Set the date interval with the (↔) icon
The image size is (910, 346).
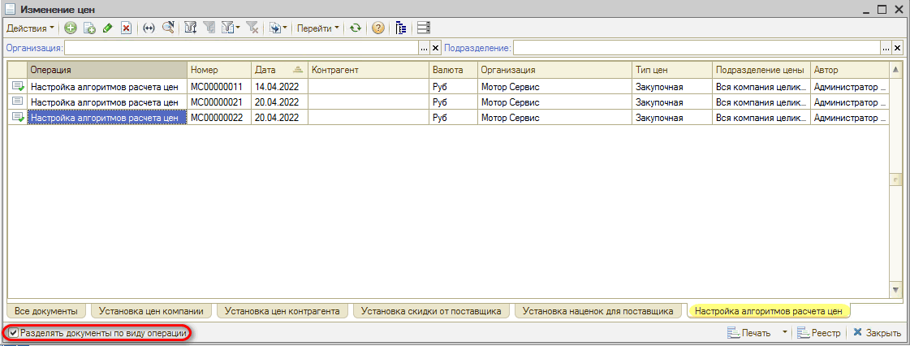tap(149, 28)
